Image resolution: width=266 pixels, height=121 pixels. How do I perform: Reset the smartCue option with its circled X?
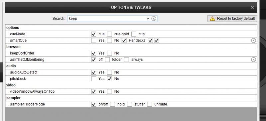[253, 41]
